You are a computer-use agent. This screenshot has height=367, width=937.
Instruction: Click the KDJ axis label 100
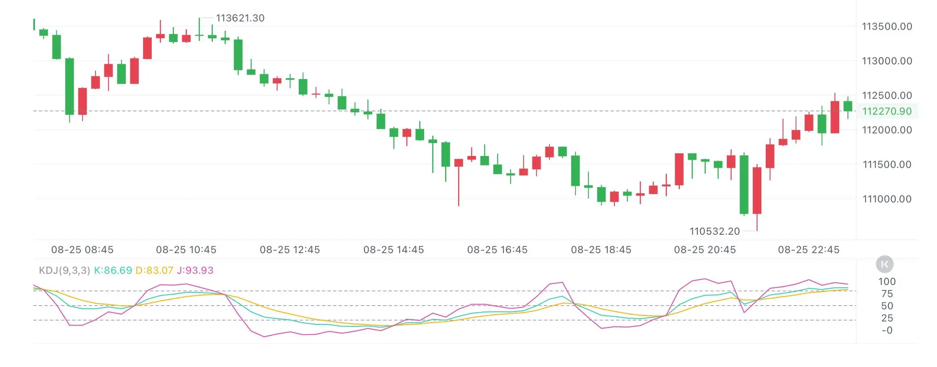887,281
